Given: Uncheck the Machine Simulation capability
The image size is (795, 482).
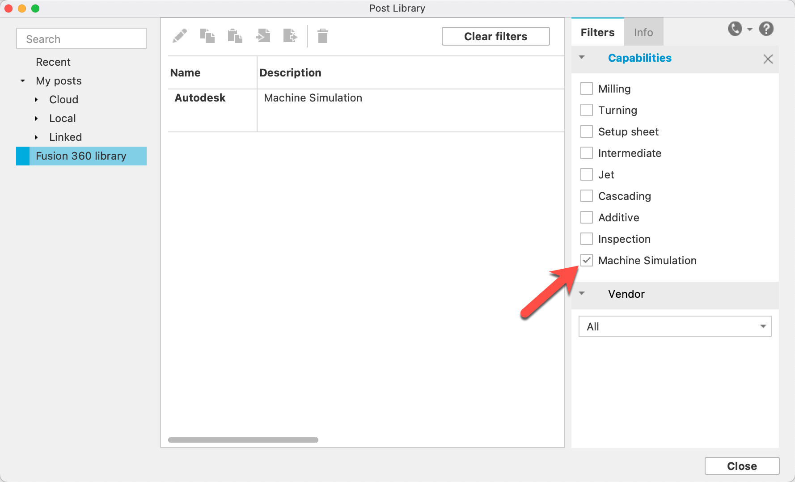Looking at the screenshot, I should (586, 260).
